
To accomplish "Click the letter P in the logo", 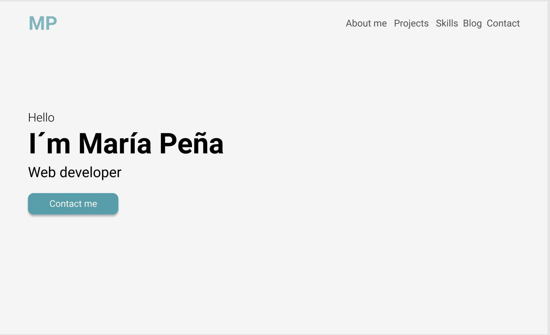I will 51,23.
